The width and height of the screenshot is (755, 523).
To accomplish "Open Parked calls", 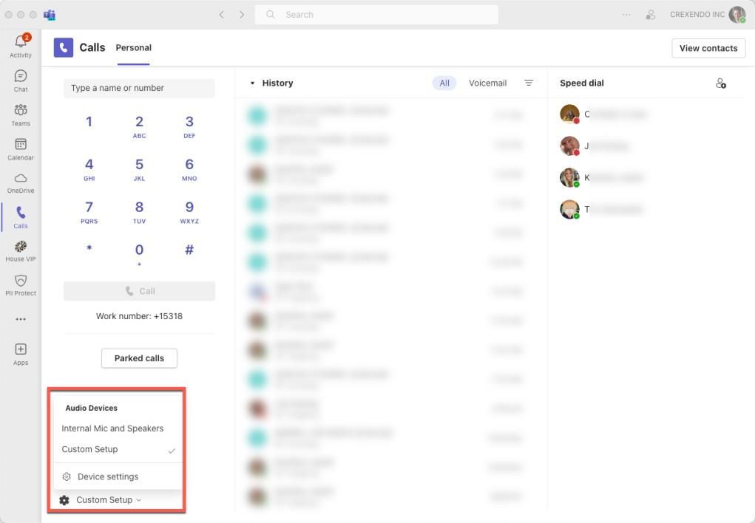I will pyautogui.click(x=139, y=358).
